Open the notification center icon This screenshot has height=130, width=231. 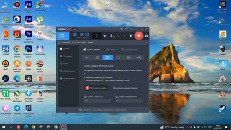pos(226,127)
